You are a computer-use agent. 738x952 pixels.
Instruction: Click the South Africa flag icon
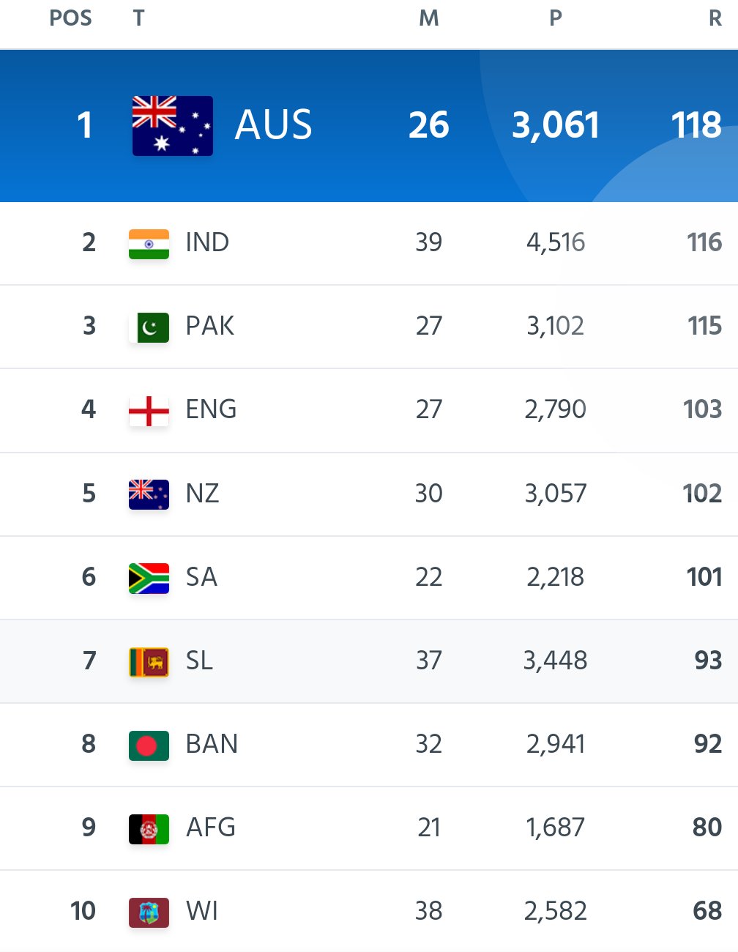149,578
